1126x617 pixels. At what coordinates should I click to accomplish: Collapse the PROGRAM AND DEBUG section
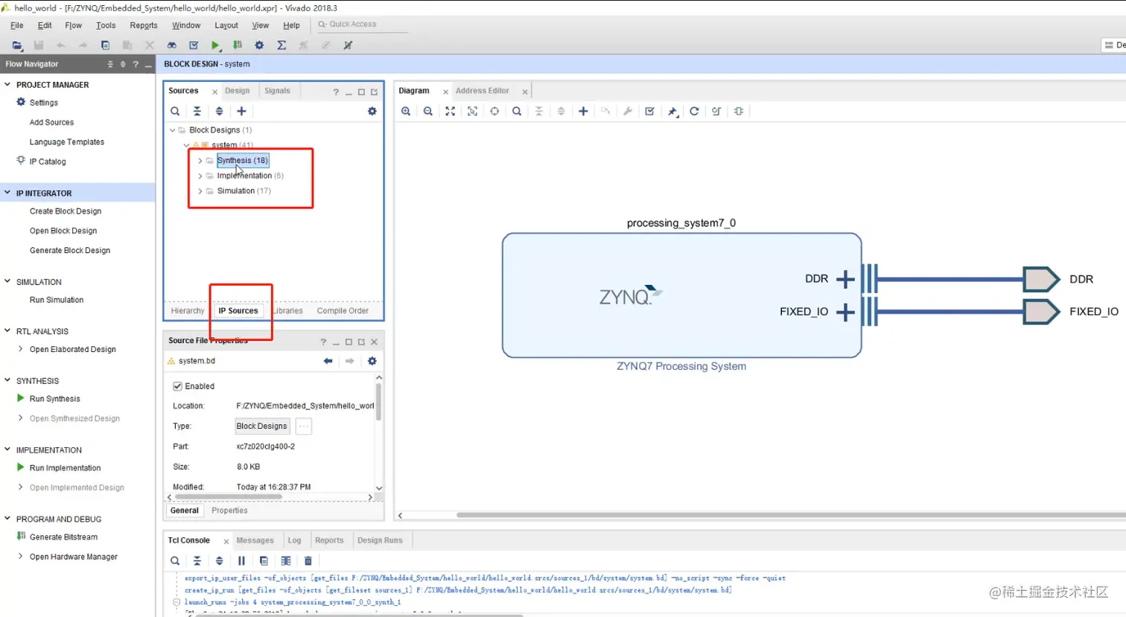point(7,519)
